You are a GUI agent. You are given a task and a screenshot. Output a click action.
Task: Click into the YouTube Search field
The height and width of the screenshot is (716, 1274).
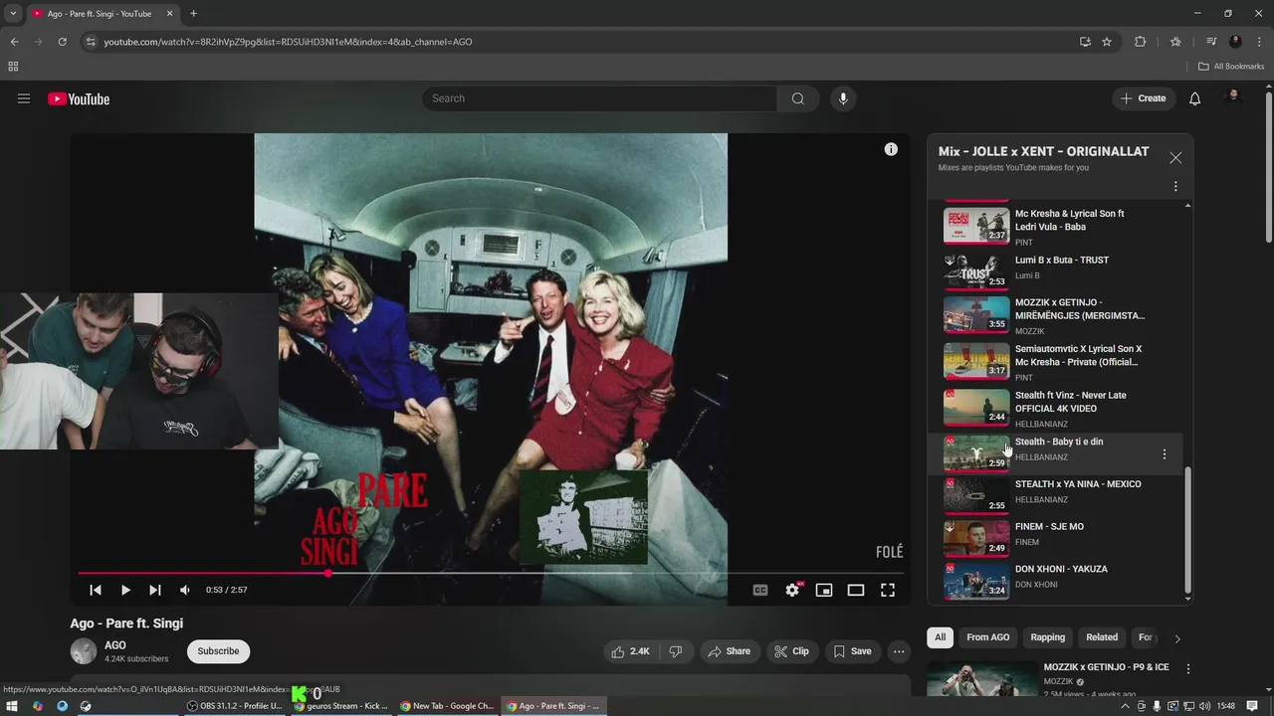(599, 98)
